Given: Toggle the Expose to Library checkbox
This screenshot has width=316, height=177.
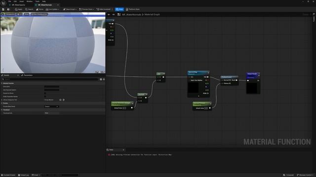Looking at the screenshot, I should click(x=45, y=93).
